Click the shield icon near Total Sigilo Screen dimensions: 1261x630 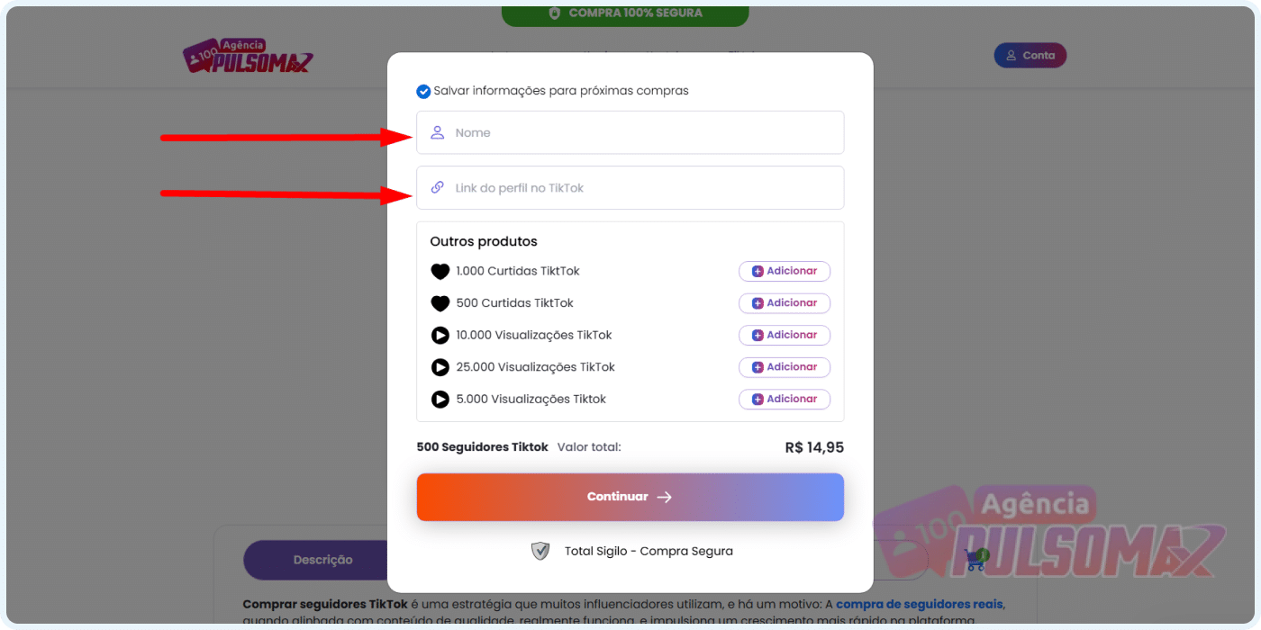tap(540, 551)
